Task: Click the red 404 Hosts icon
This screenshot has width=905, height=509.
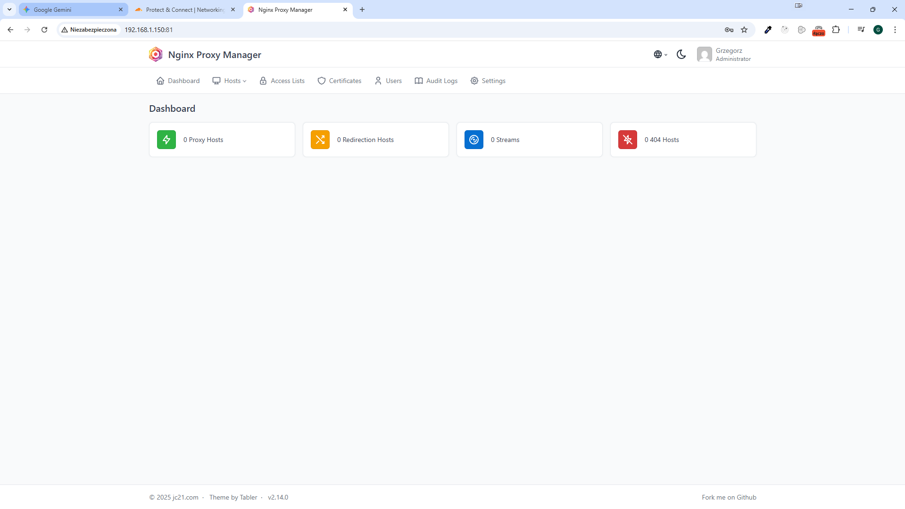Action: coord(628,140)
